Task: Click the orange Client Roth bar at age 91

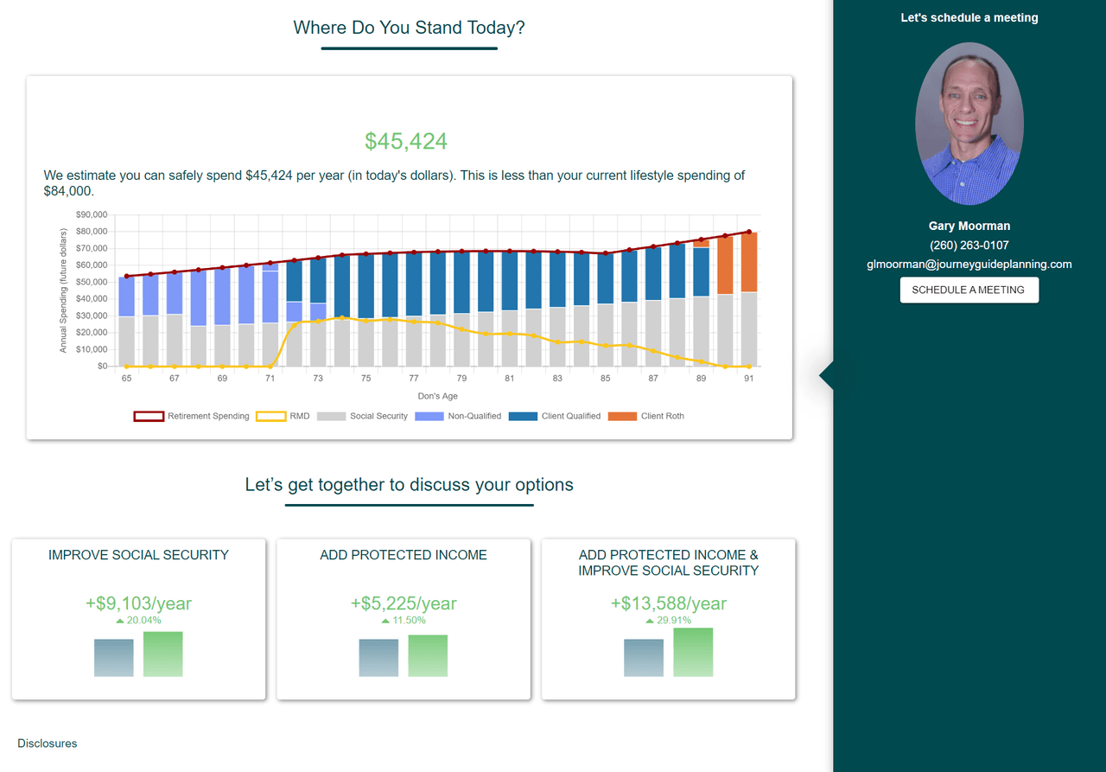Action: click(749, 263)
